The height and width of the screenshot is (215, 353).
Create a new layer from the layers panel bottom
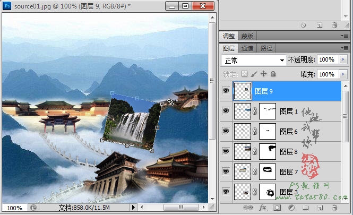click(x=320, y=208)
